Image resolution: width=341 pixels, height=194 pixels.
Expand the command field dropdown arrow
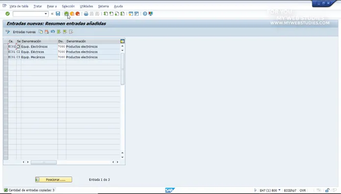click(x=46, y=14)
